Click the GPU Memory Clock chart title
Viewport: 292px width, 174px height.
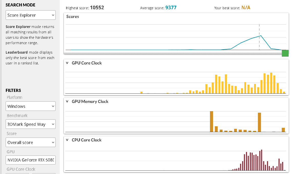[x=90, y=101]
